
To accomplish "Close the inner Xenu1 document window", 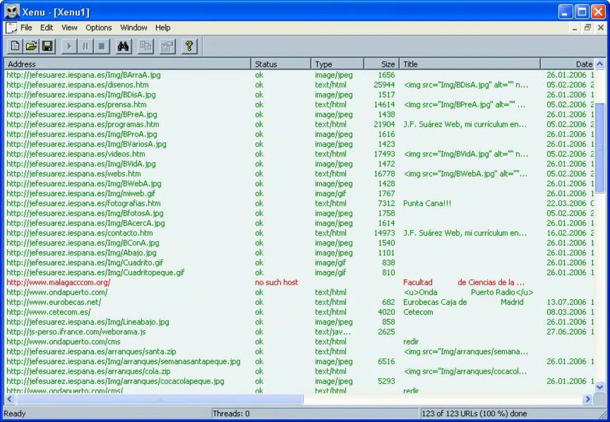I will click(601, 28).
